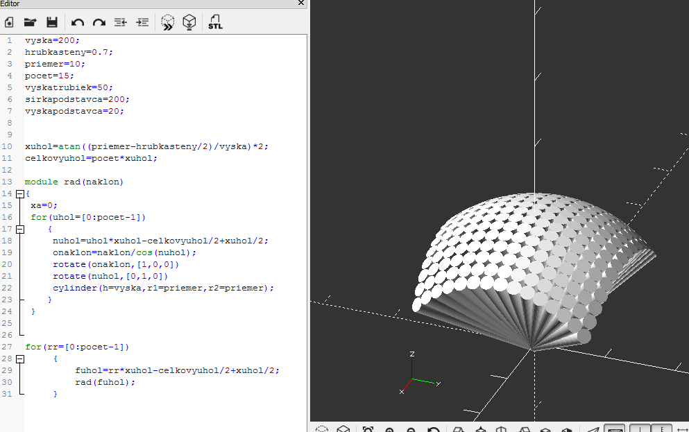The image size is (689, 432).
Task: Indent the selected code
Action: tap(142, 22)
